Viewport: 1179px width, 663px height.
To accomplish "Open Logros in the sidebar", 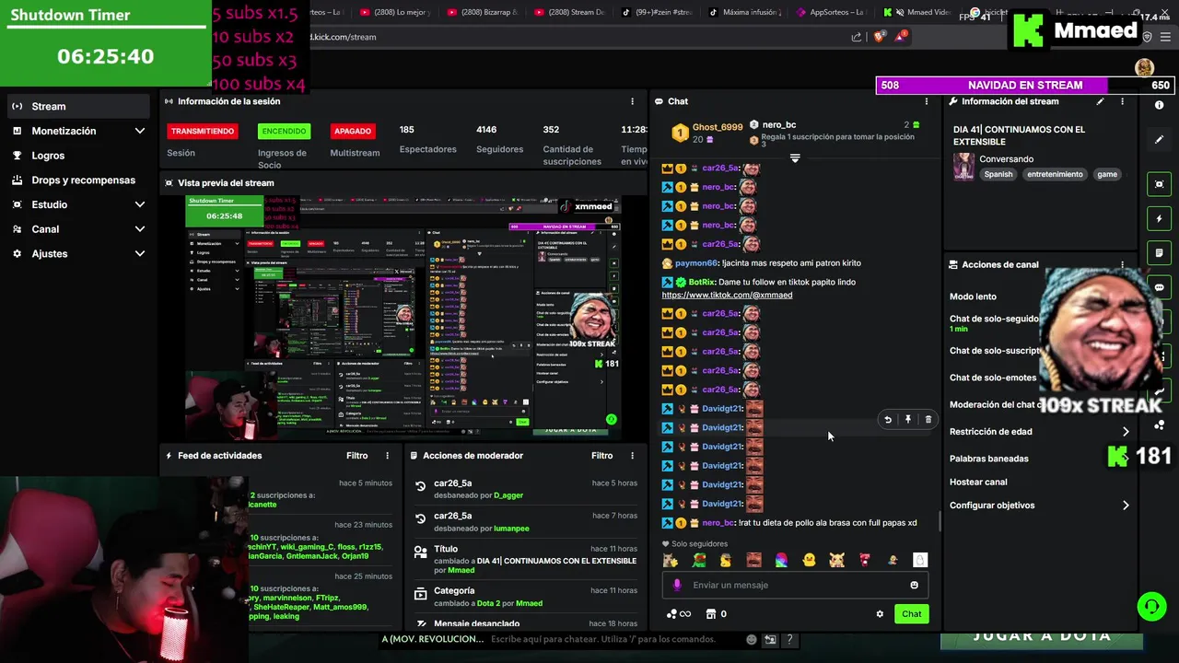I will point(77,156).
